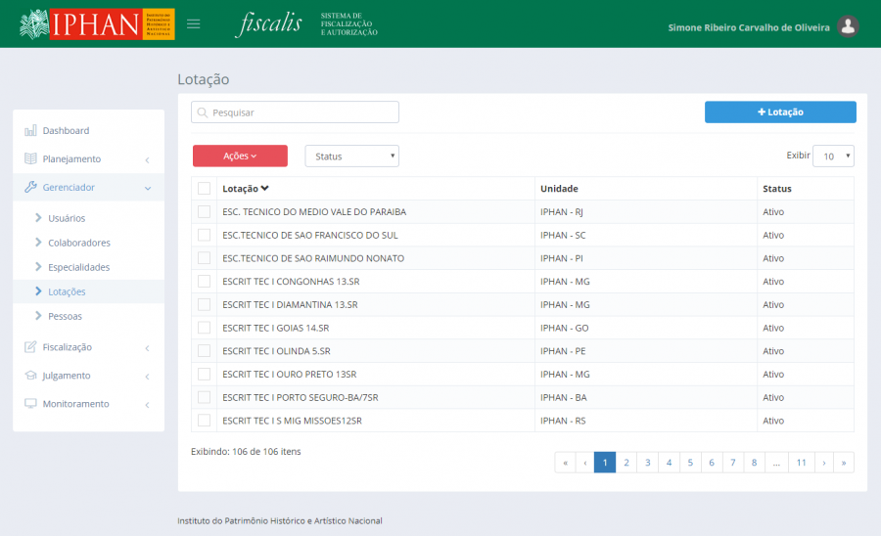Click the Julgamento graduation cap icon

click(30, 376)
